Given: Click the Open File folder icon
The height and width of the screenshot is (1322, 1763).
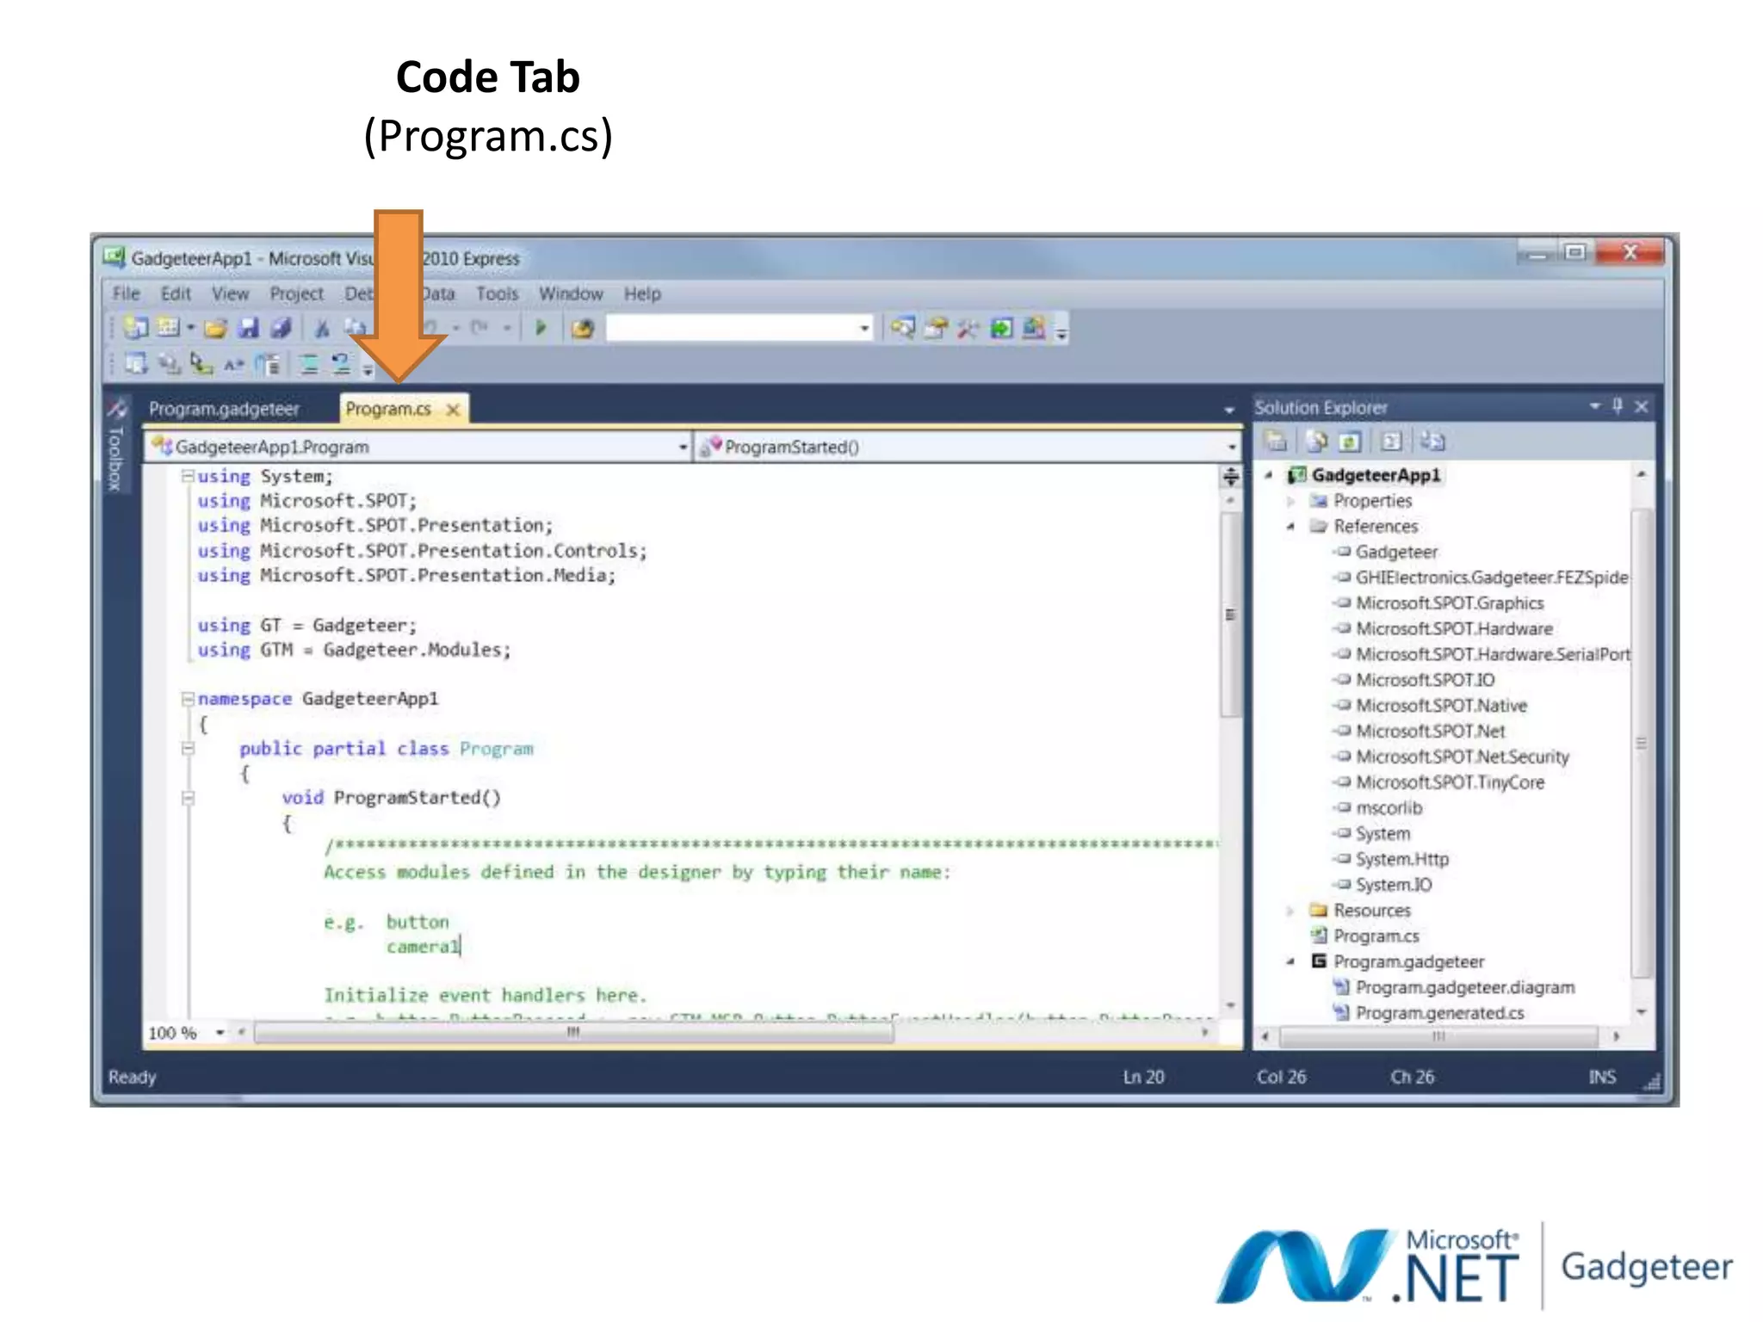Looking at the screenshot, I should pyautogui.click(x=215, y=328).
